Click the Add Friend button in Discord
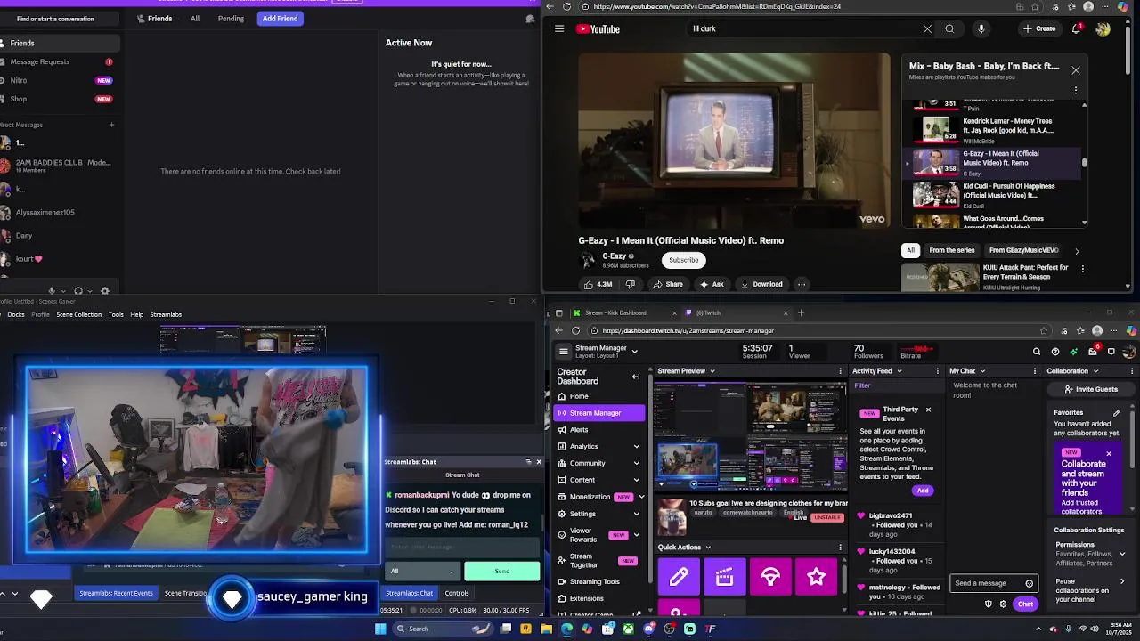 [x=280, y=18]
